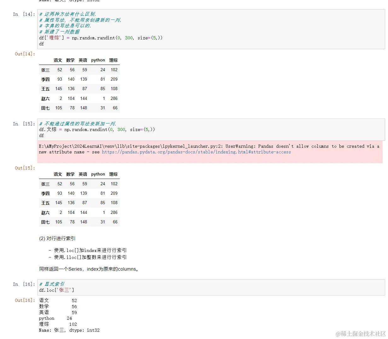This screenshot has height=339, width=388.
Task: Click the df['理综'] assignment code line
Action: (101, 38)
